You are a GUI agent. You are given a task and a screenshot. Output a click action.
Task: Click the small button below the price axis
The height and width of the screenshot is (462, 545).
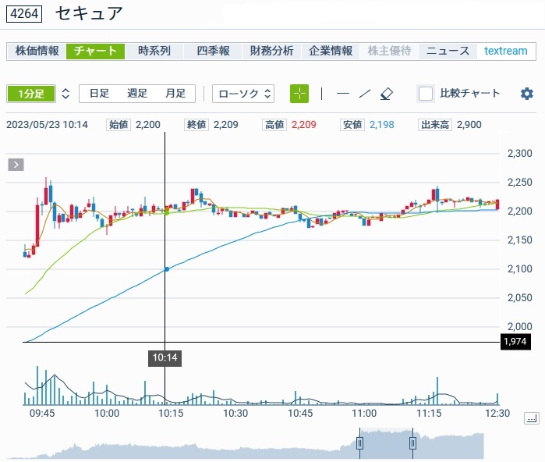(x=532, y=419)
